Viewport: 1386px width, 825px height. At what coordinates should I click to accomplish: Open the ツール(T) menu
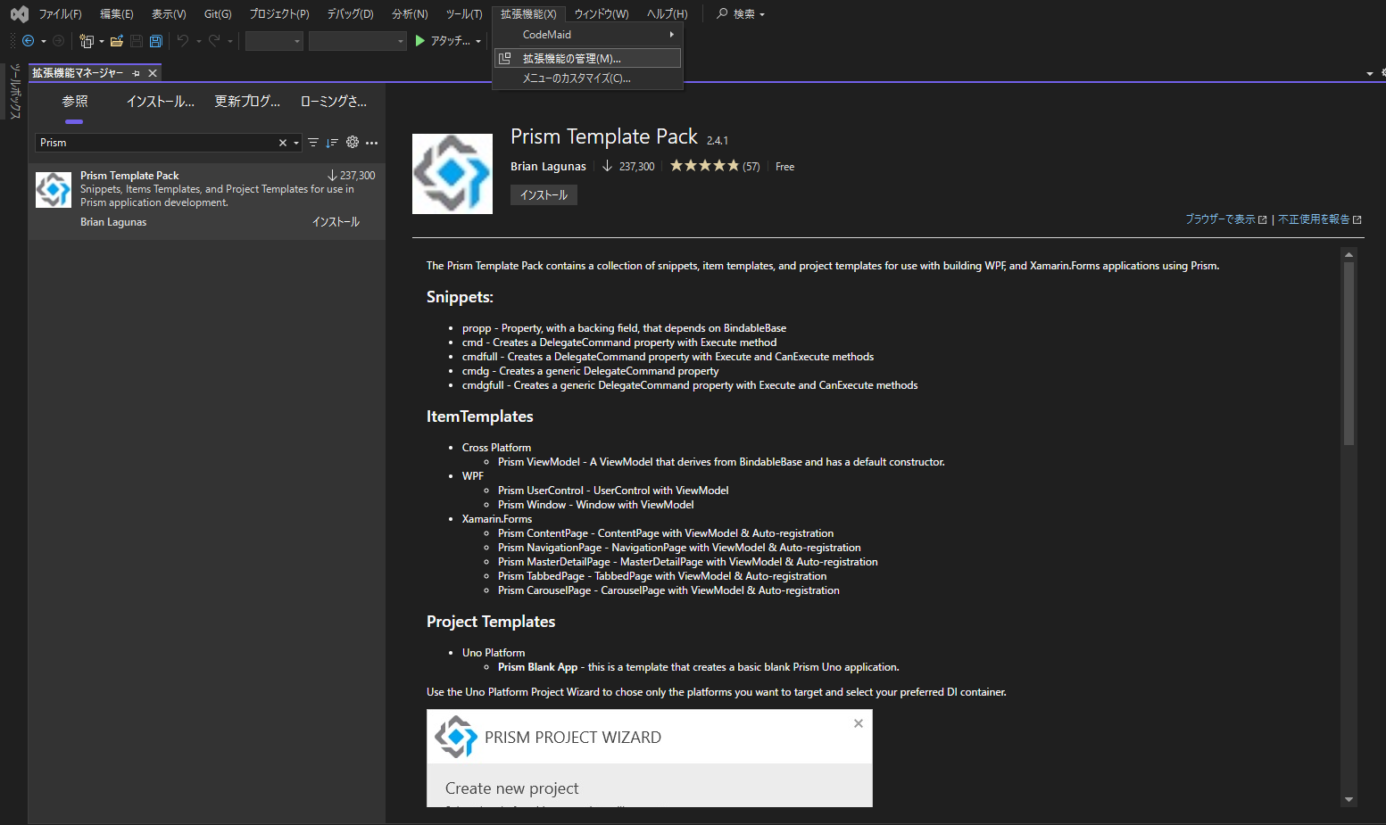tap(464, 14)
